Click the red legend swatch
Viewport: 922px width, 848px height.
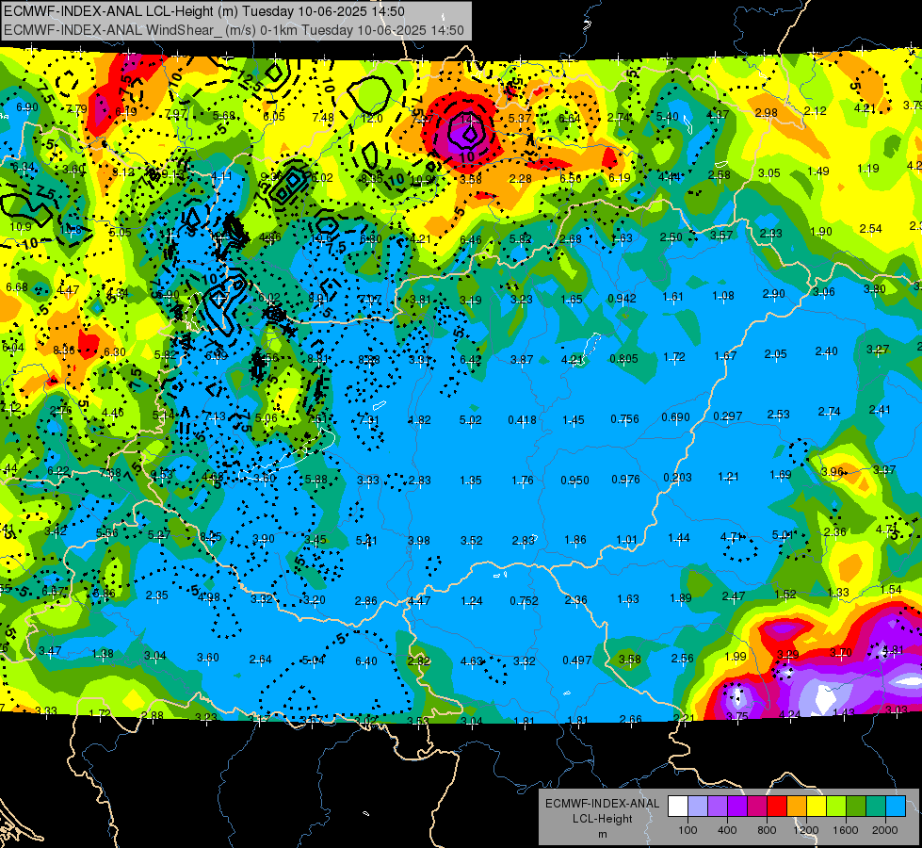click(x=777, y=807)
